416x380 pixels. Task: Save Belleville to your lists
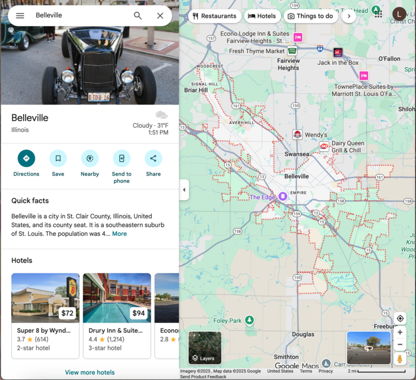tap(58, 159)
